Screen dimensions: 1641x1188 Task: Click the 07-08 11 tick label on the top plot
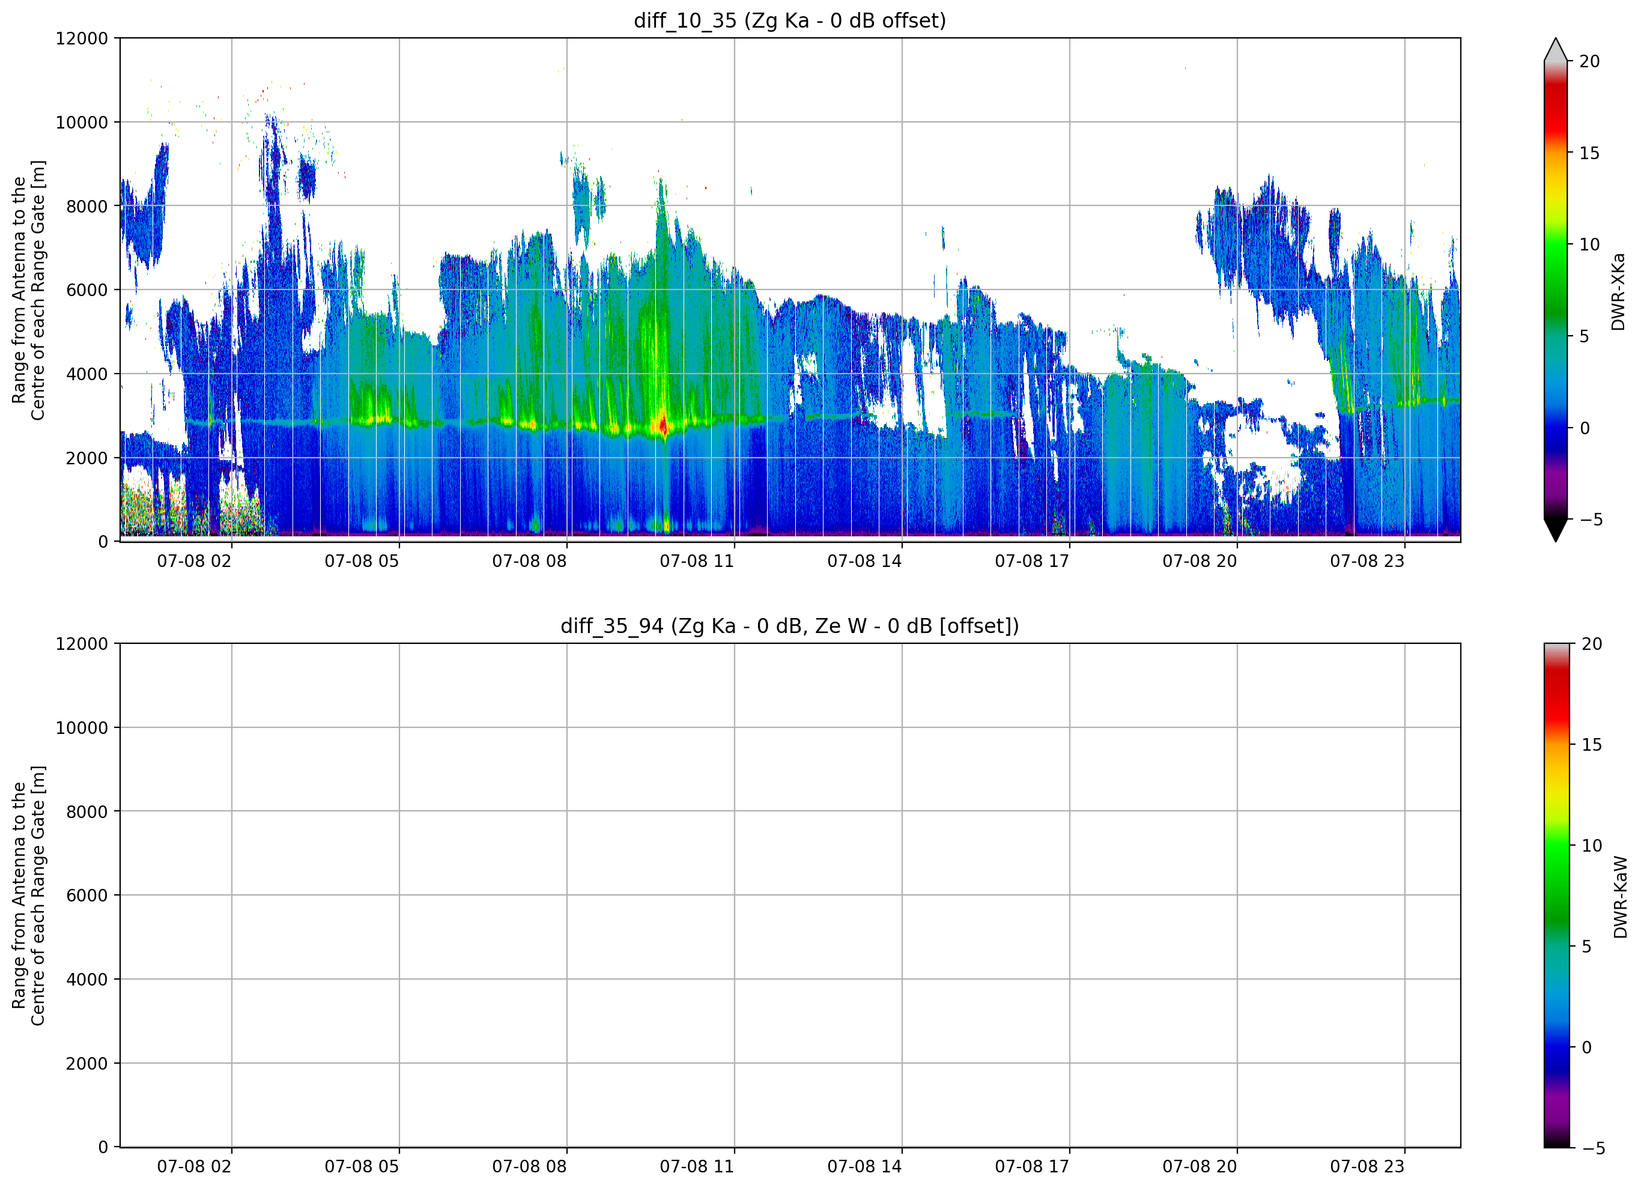coord(696,561)
